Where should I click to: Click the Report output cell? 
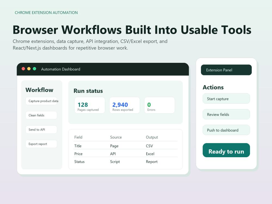click(152, 162)
